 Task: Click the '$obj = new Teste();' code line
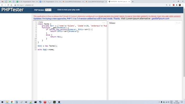(47, 46)
